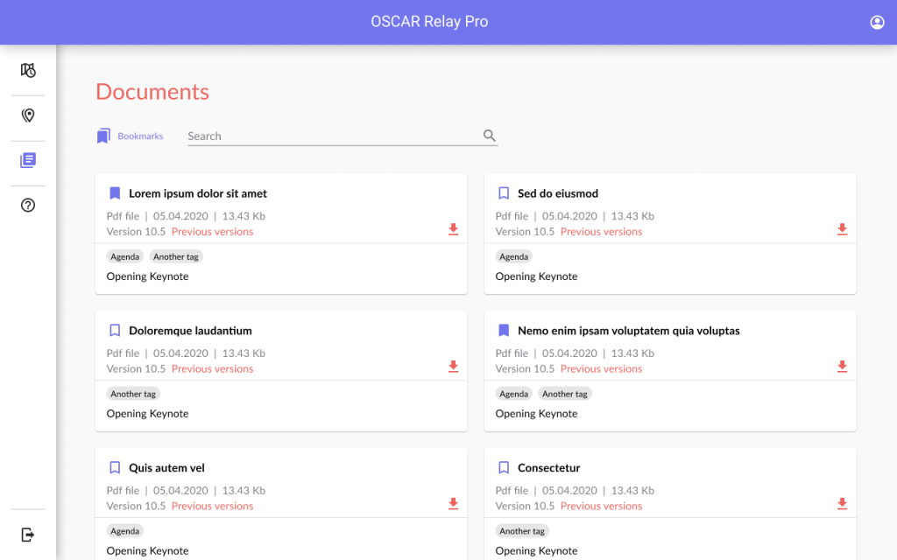This screenshot has width=897, height=560.
Task: Download Lorem ipsum dolor sit amet file
Action: pyautogui.click(x=453, y=229)
